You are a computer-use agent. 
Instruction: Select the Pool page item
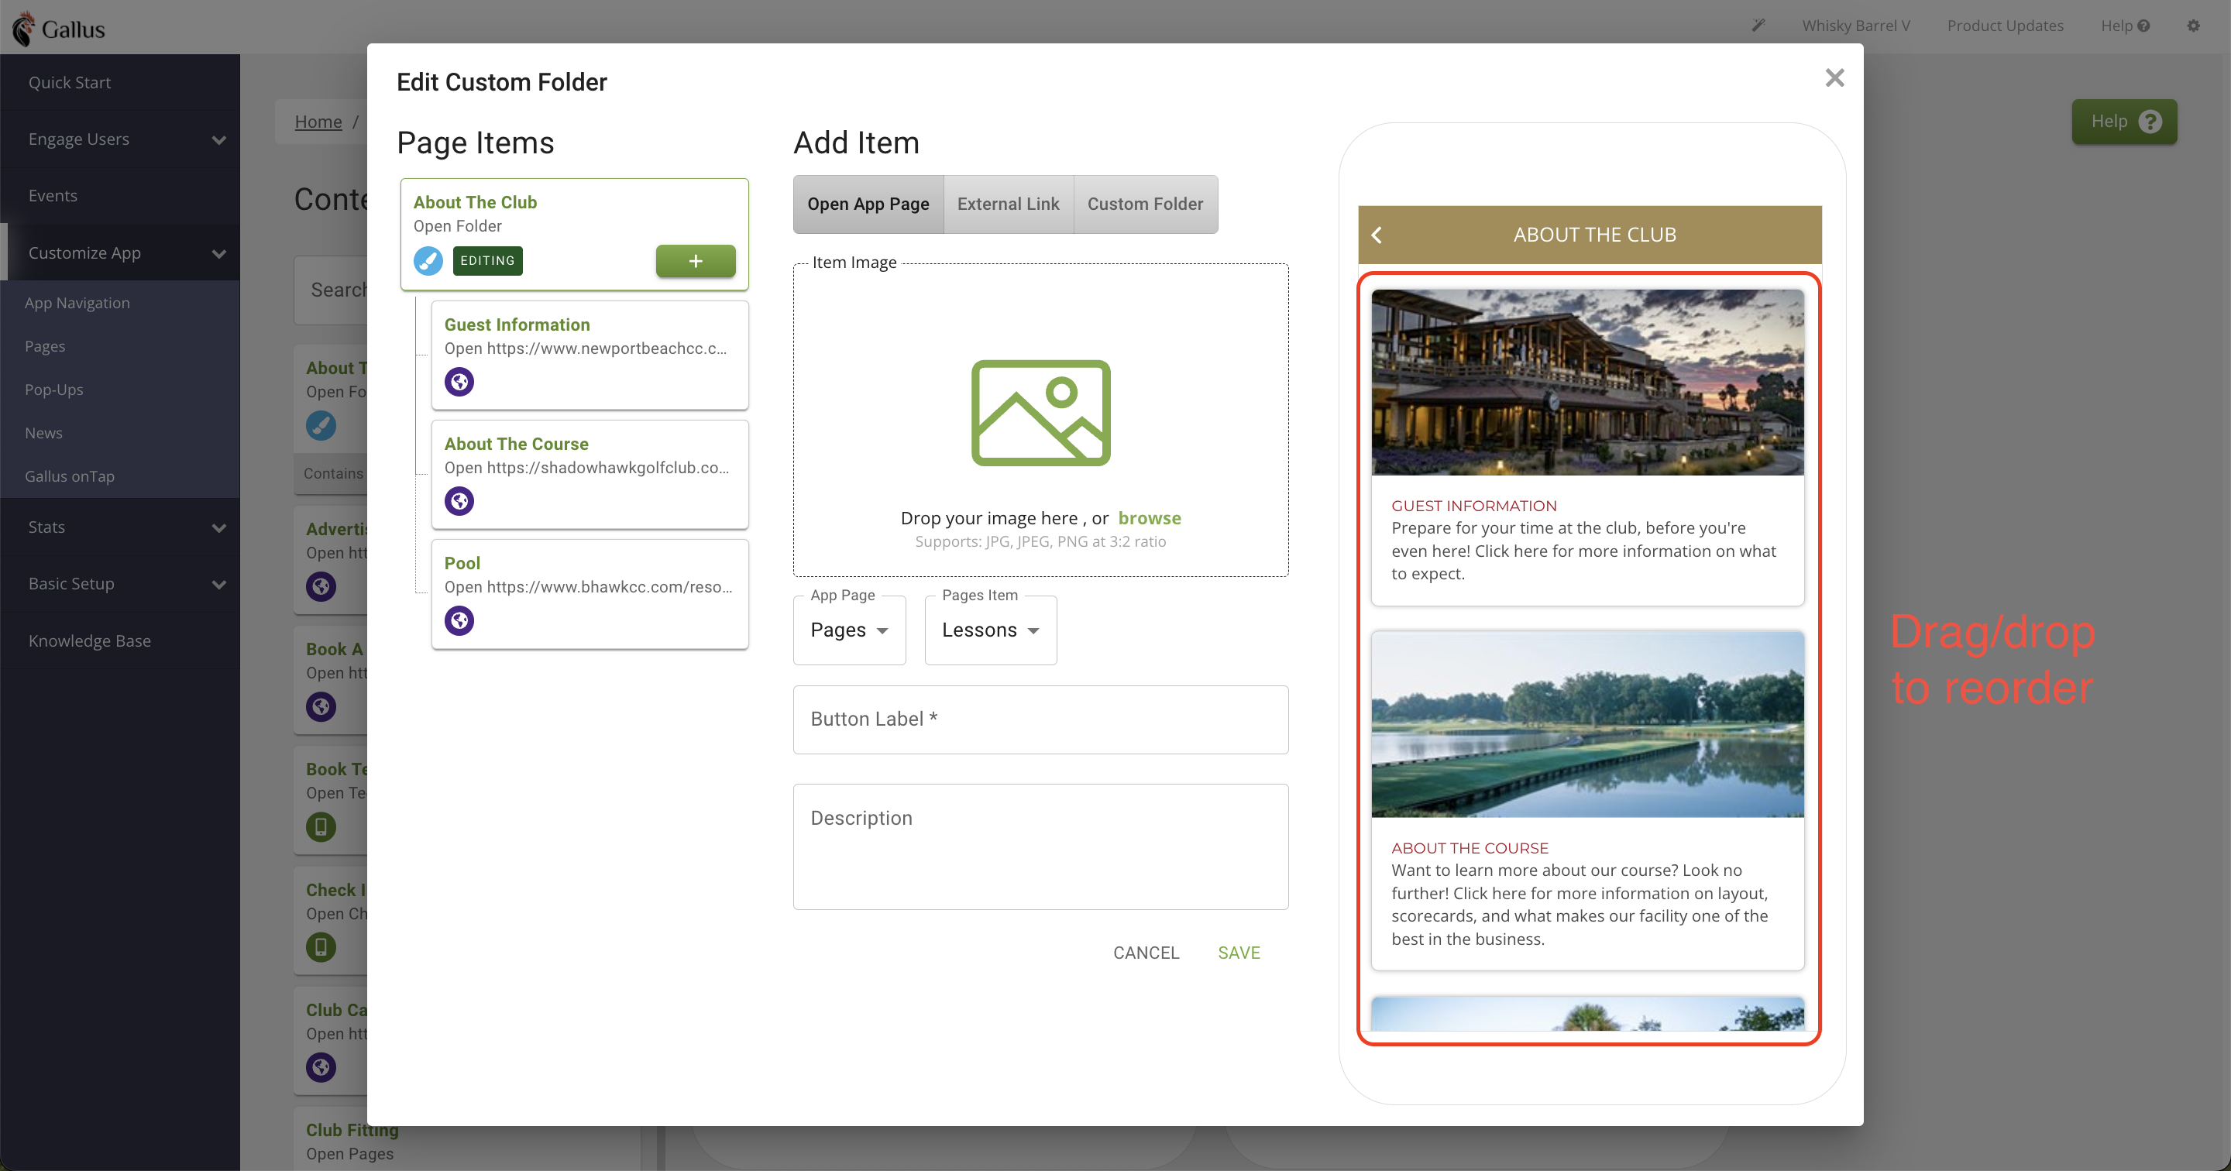click(x=590, y=594)
